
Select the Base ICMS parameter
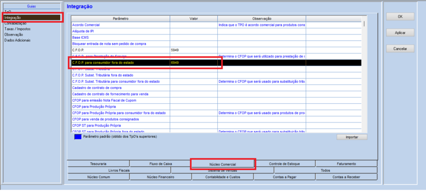pyautogui.click(x=216, y=37)
